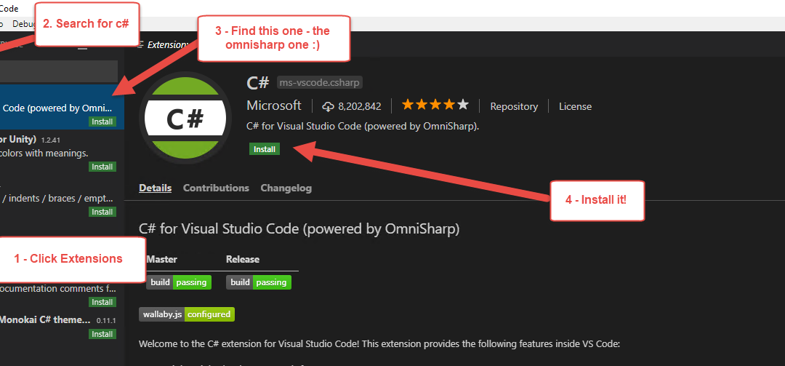Image resolution: width=785 pixels, height=366 pixels.
Task: Open the five-star rating reviews
Action: pos(435,105)
